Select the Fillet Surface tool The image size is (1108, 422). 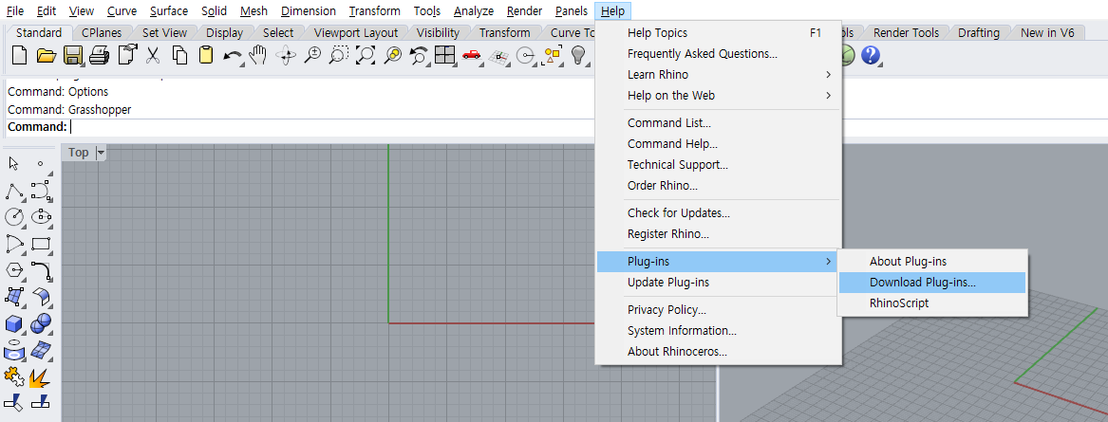click(41, 297)
